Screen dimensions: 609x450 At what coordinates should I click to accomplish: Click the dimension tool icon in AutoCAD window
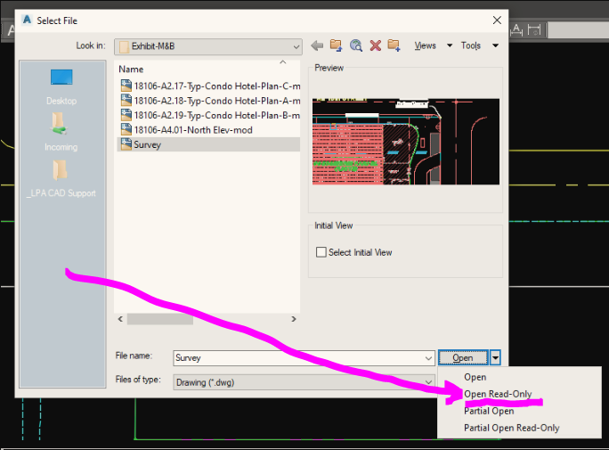click(x=534, y=29)
